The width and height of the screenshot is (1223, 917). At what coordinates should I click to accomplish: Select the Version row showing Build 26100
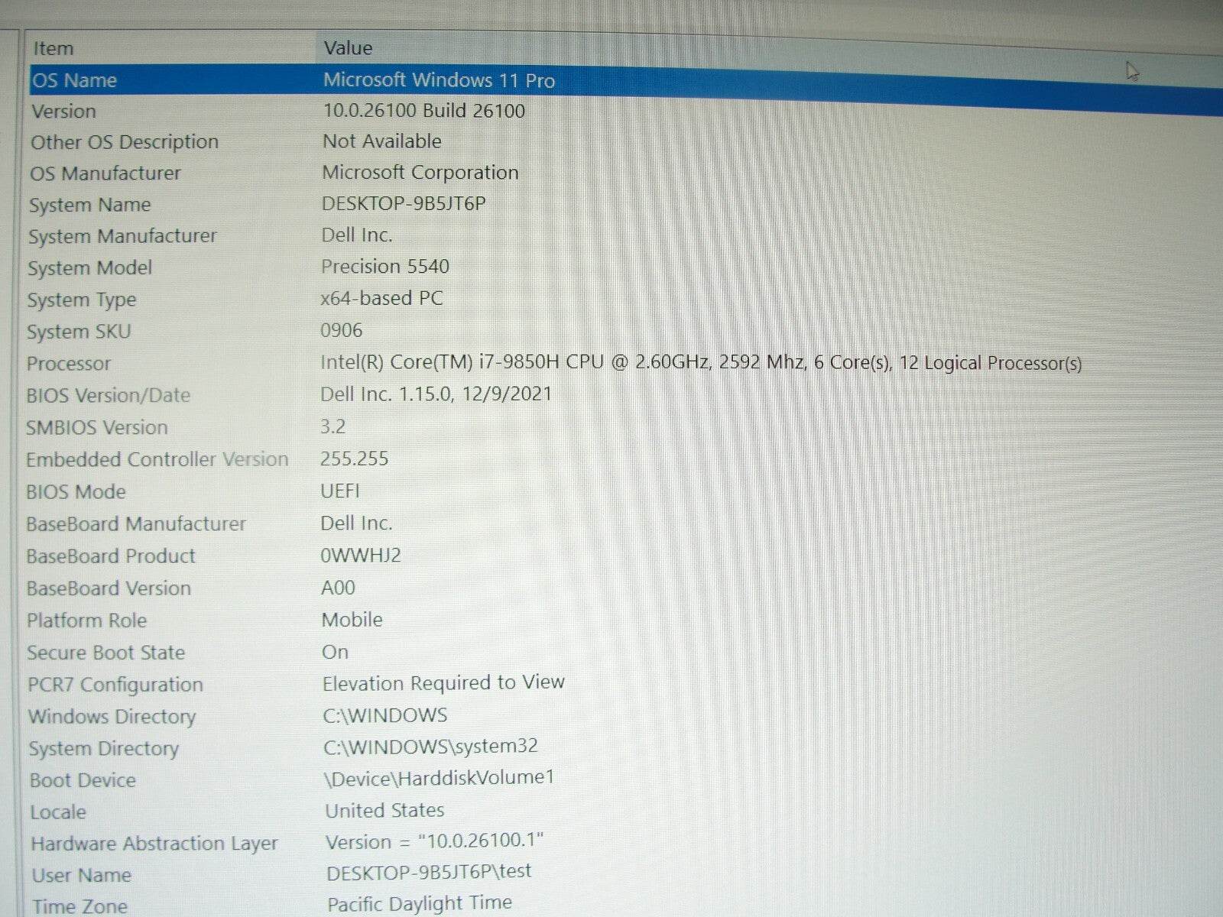click(64, 112)
